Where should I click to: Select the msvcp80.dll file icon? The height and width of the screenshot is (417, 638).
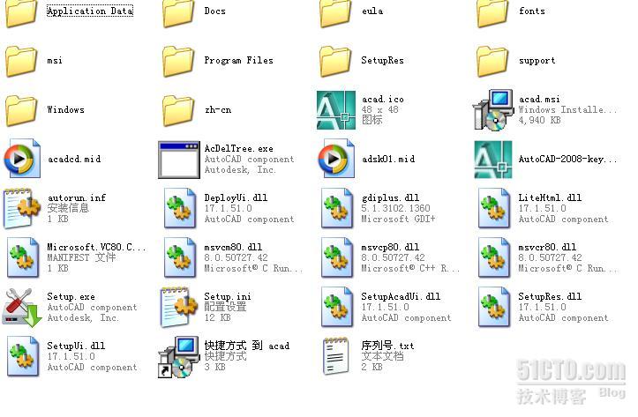click(x=336, y=257)
